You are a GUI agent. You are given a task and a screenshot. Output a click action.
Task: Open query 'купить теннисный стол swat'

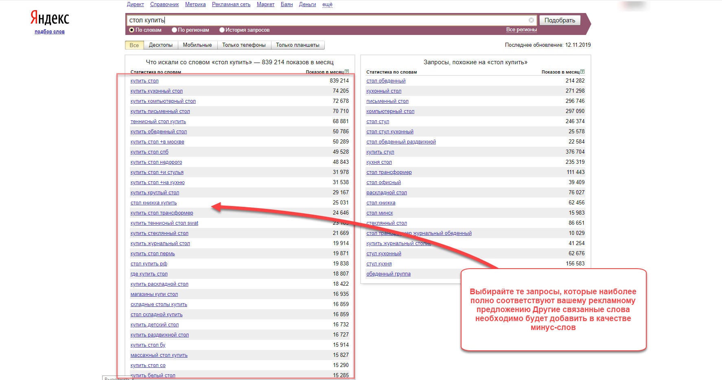pos(164,223)
